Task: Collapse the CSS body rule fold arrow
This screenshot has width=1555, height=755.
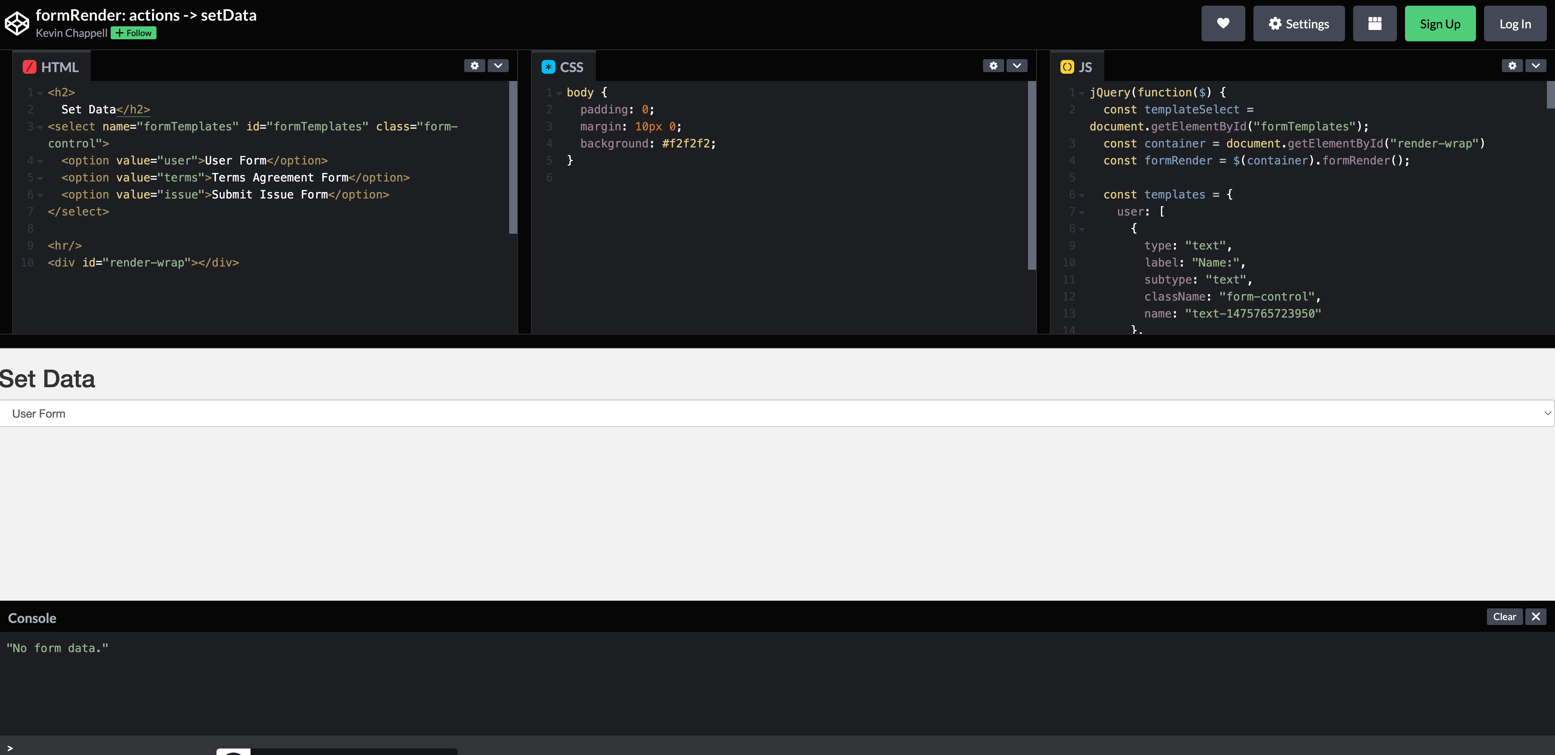Action: pos(559,94)
